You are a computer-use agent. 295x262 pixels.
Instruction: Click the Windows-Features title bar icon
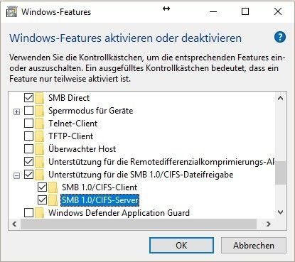(11, 12)
